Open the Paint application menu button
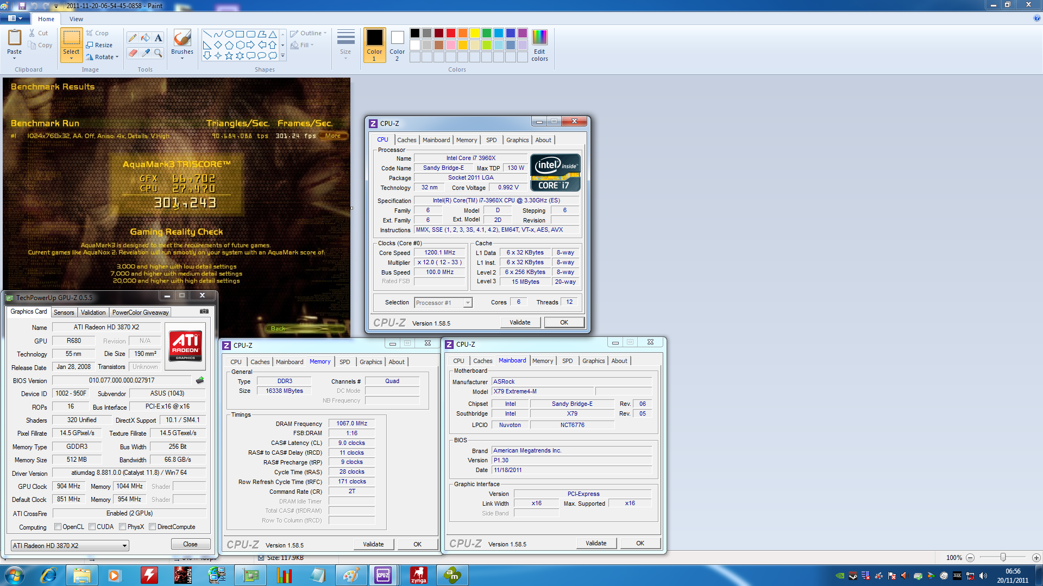This screenshot has width=1043, height=586. pos(15,18)
